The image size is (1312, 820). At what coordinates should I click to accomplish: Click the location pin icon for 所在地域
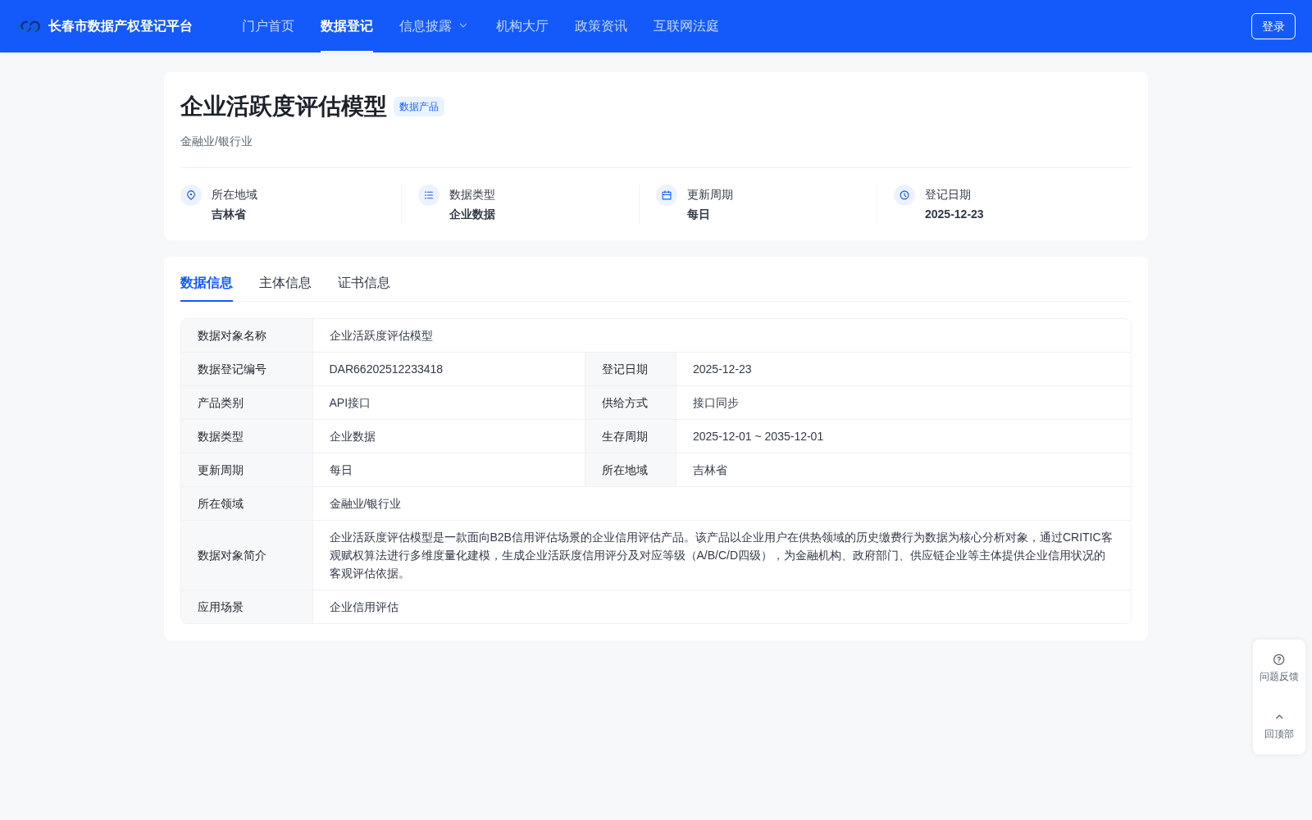point(191,195)
